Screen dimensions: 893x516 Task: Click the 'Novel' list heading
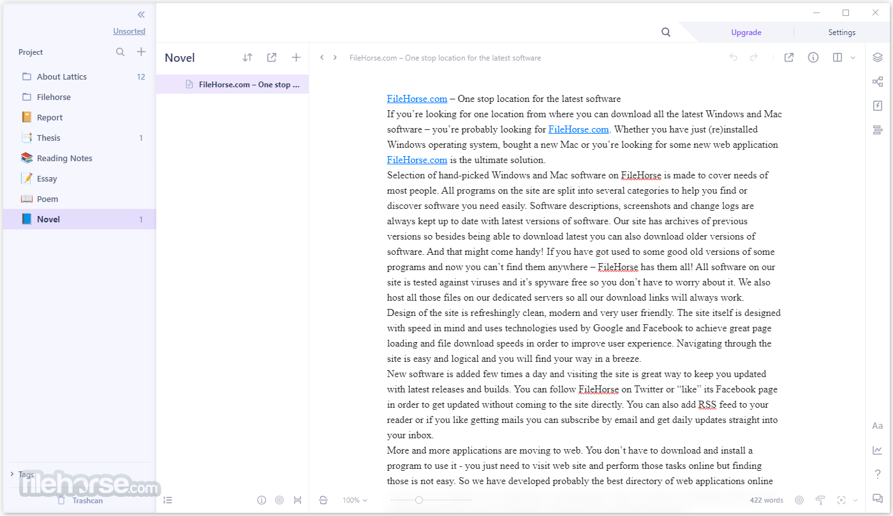tap(180, 58)
